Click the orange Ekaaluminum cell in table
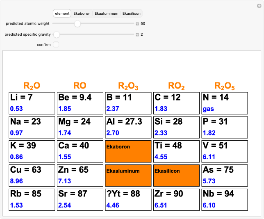Screen dimensions: 264x219 [128, 176]
